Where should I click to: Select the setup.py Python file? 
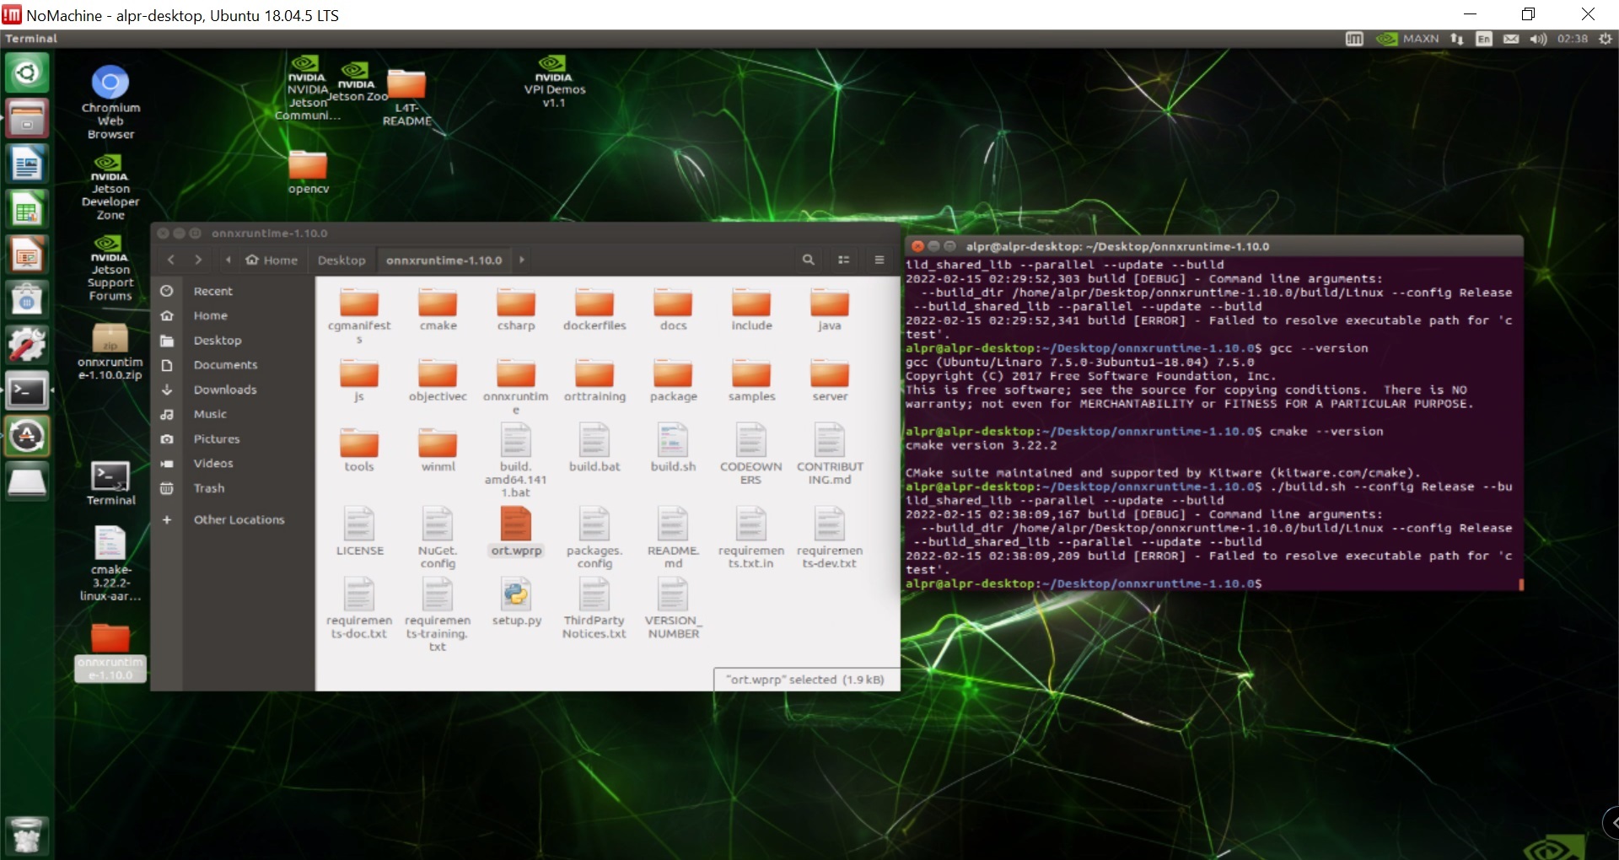pos(516,602)
